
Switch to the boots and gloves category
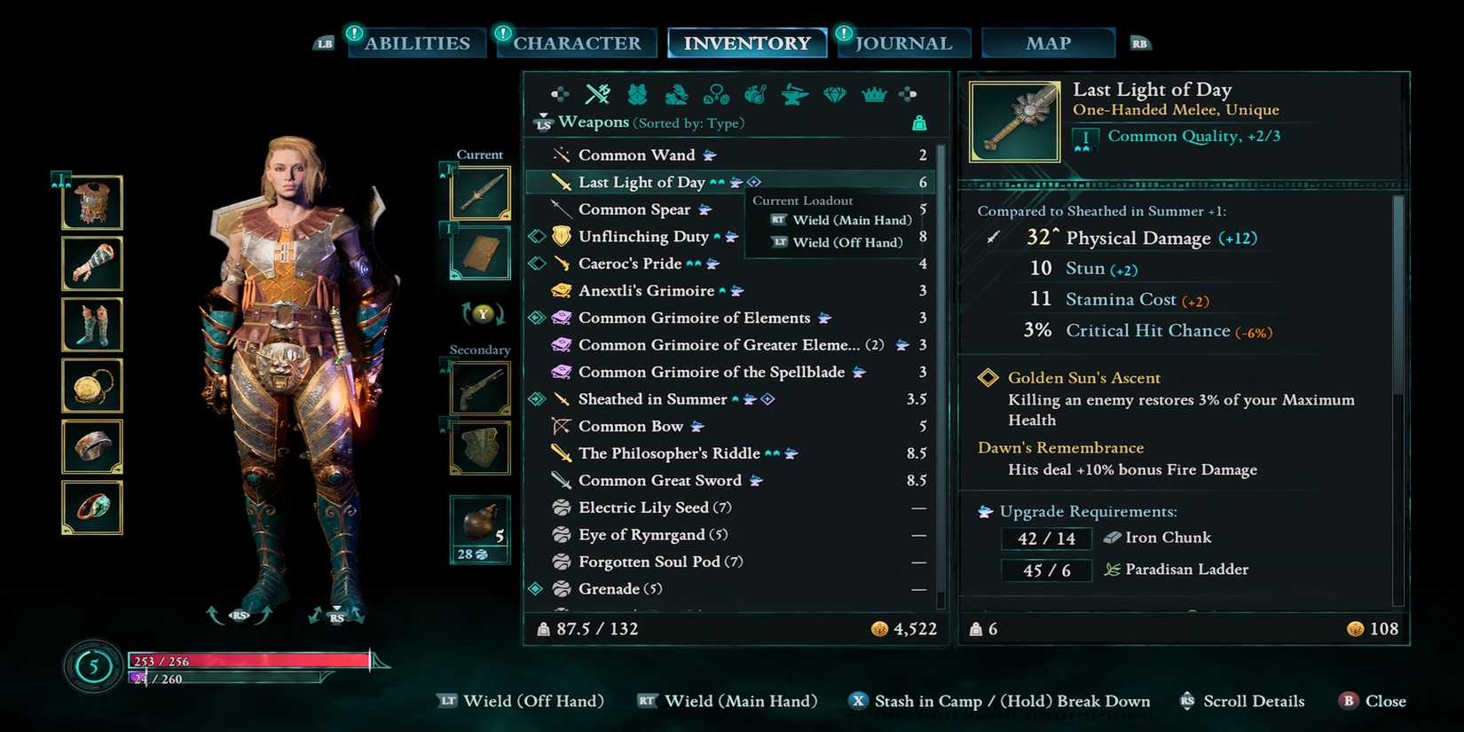tap(676, 93)
